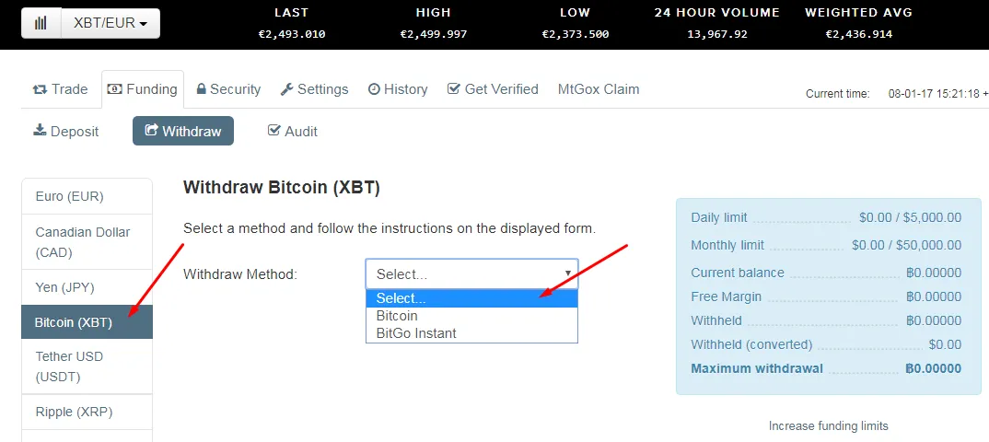Click the Deposit button
Screen dimensions: 989x442
[66, 132]
